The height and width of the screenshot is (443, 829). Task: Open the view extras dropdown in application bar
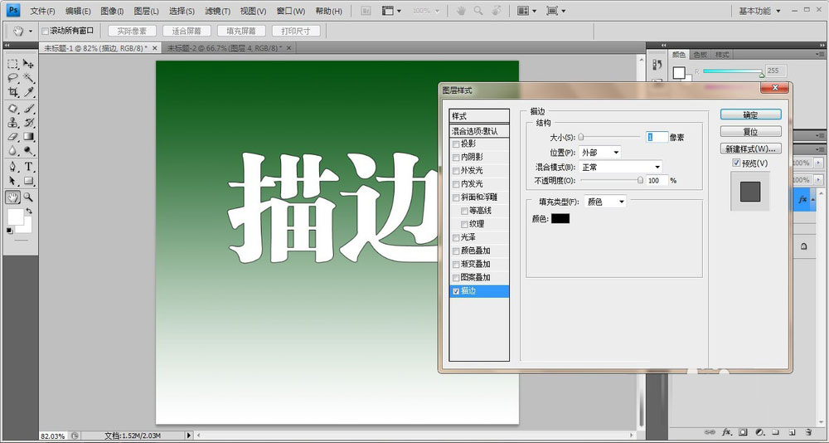[392, 11]
